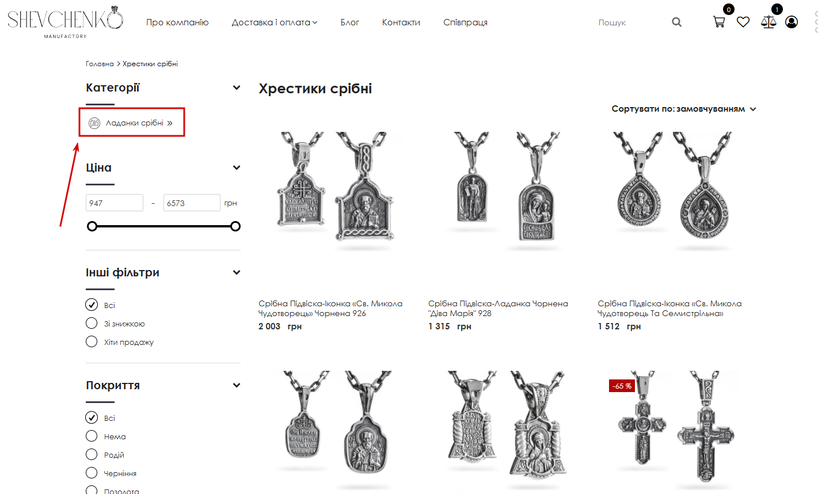Select the Всі option under Інші фільтри
Image resolution: width=818 pixels, height=494 pixels.
[x=92, y=305]
